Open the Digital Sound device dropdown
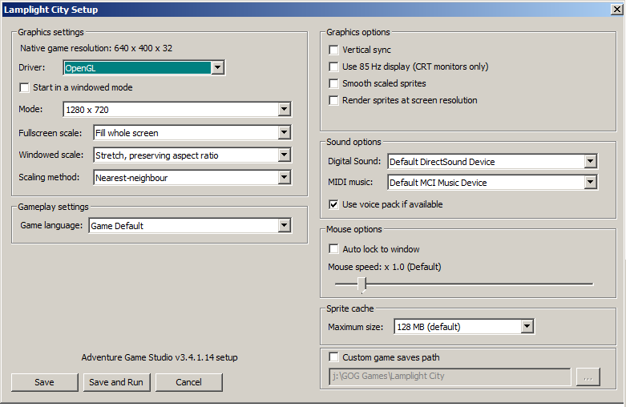 [493, 162]
